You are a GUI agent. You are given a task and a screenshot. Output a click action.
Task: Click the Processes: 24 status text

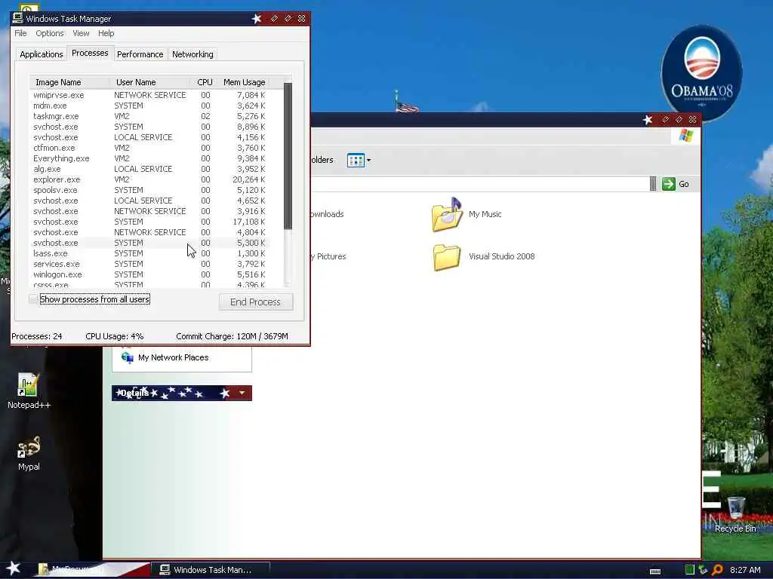(36, 336)
